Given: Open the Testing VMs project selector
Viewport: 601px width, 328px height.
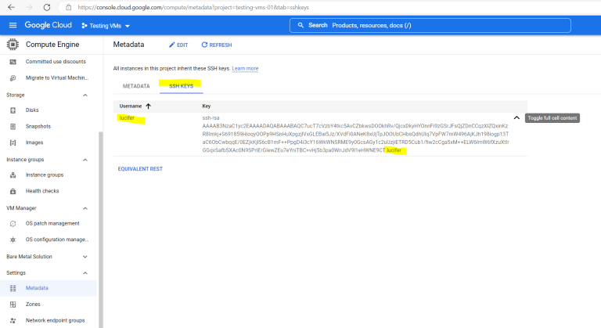Looking at the screenshot, I should click(106, 26).
